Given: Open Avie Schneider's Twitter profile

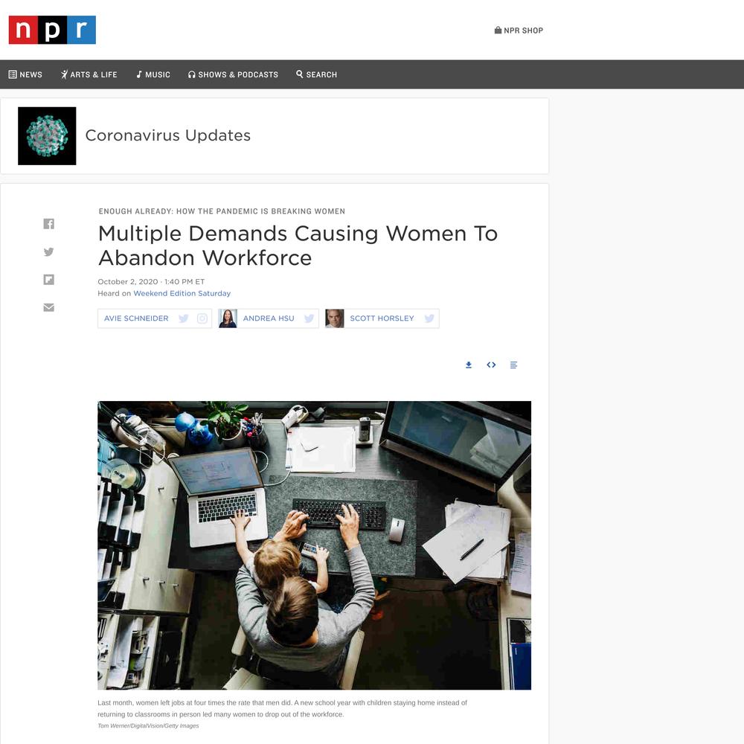Looking at the screenshot, I should coord(184,318).
